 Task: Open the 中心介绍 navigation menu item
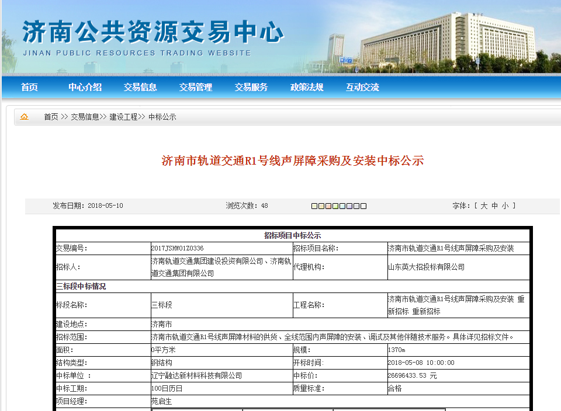(85, 87)
